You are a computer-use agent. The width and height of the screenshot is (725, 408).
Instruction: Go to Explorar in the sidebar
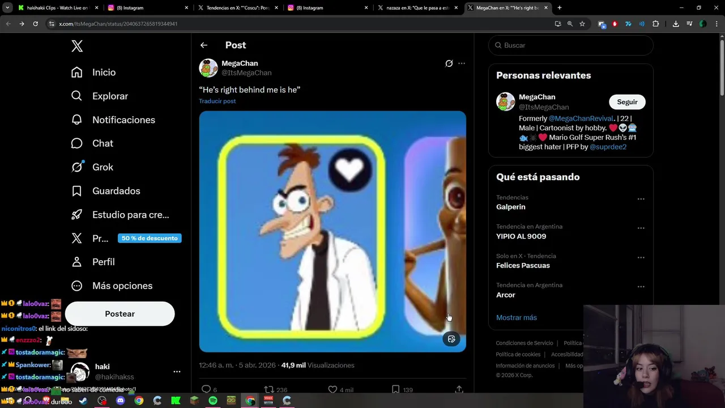(100, 96)
